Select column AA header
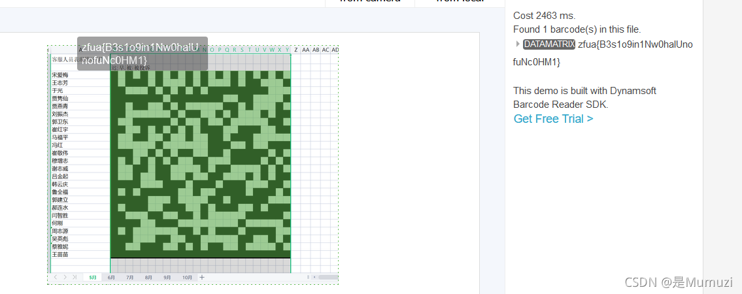The width and height of the screenshot is (742, 294). 306,50
